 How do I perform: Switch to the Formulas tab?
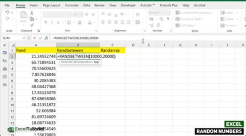coord(72,5)
